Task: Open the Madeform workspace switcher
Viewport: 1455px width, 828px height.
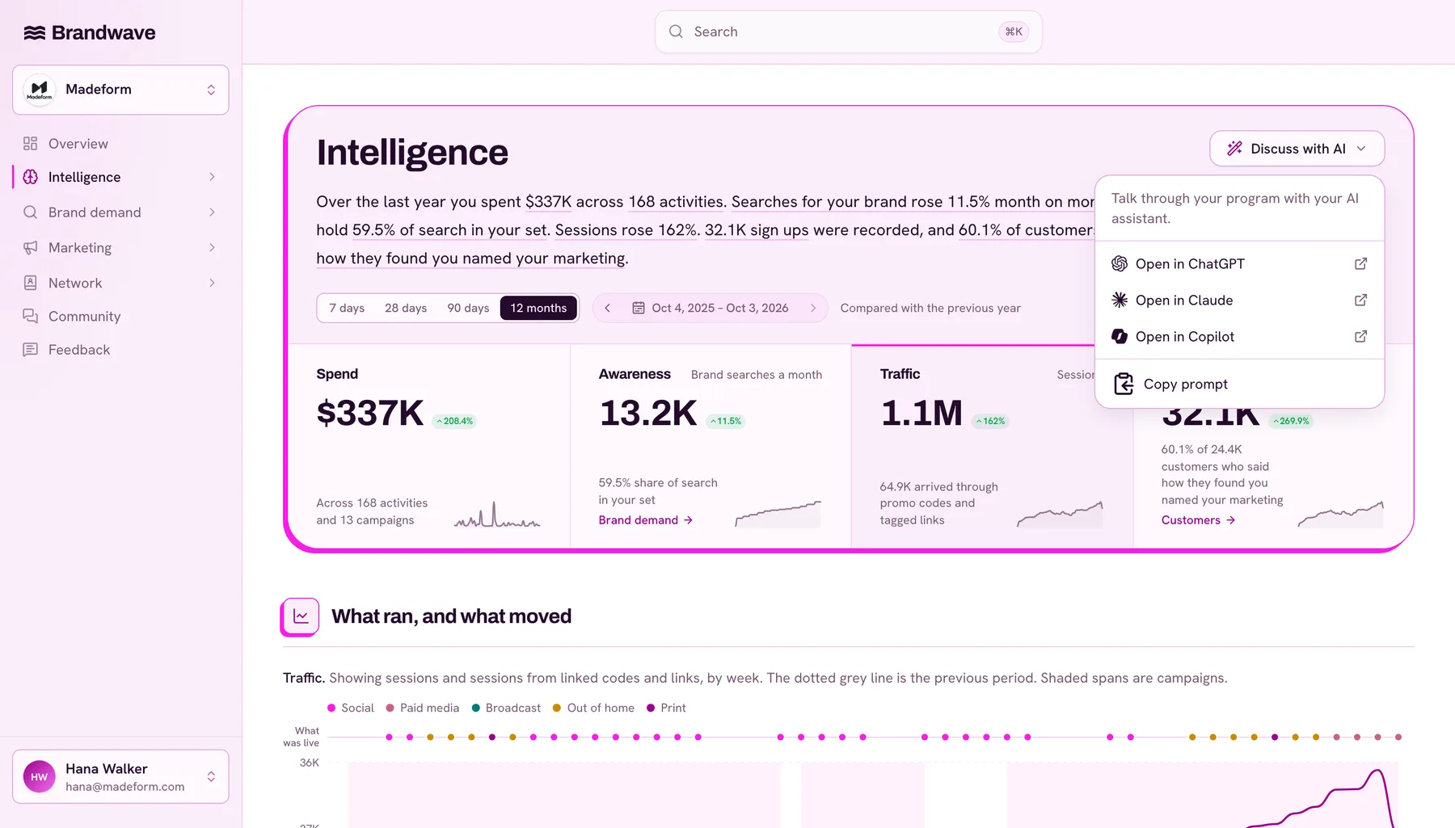Action: click(x=120, y=90)
